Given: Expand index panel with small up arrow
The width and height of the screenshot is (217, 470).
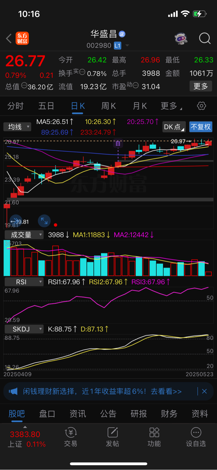Looking at the screenshot, I should (x=25, y=427).
